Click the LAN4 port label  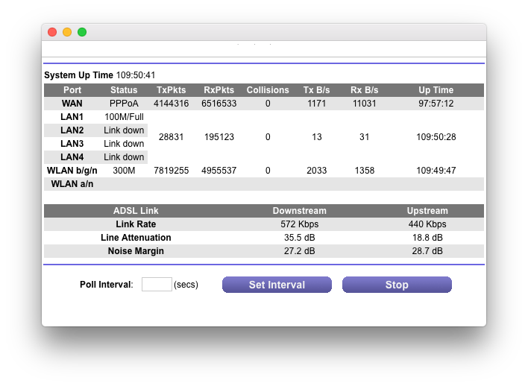[72, 157]
